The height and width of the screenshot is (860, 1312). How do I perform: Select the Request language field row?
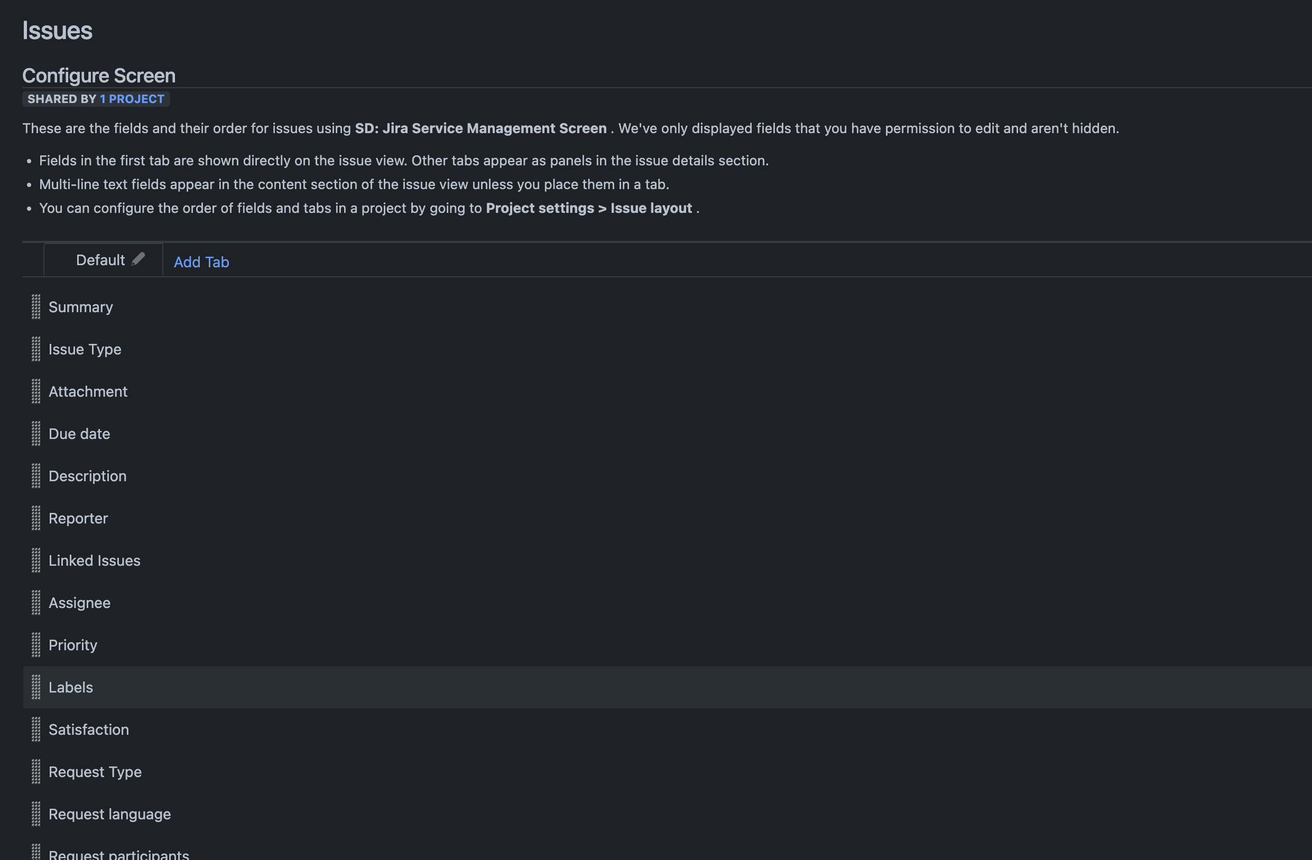click(x=667, y=814)
